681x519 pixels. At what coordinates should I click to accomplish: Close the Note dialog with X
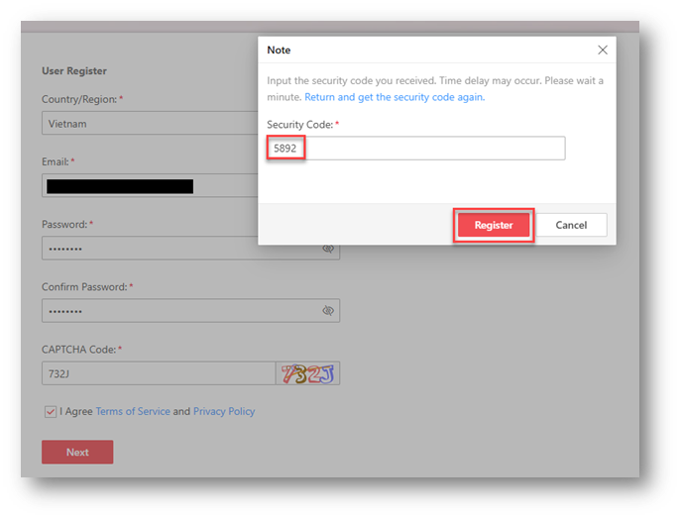[x=602, y=51]
